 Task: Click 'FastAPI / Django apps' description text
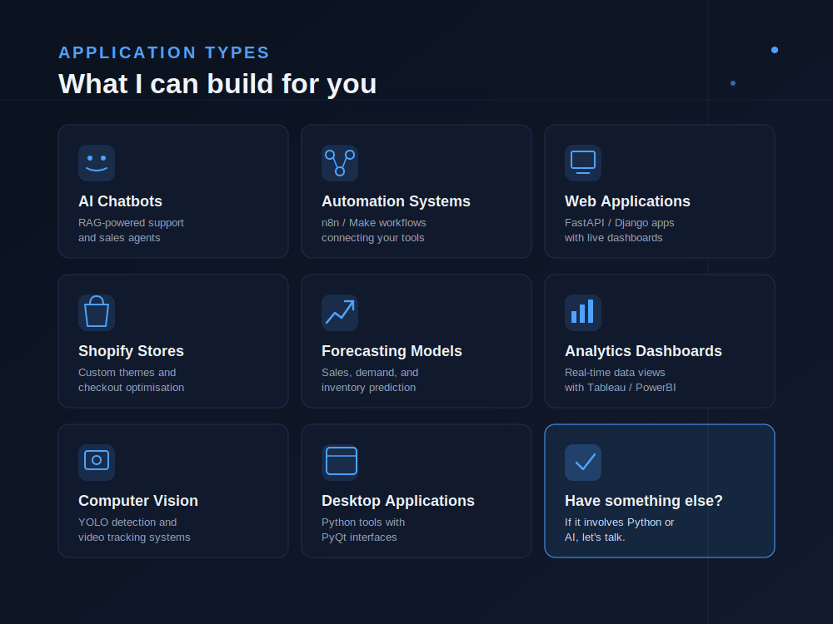(620, 223)
